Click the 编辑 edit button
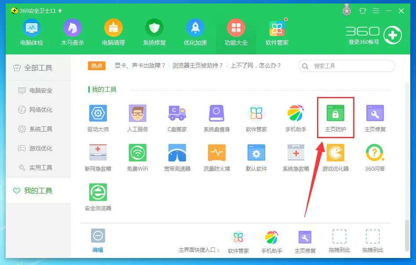Screen dimensions: 416x265 point(98,240)
